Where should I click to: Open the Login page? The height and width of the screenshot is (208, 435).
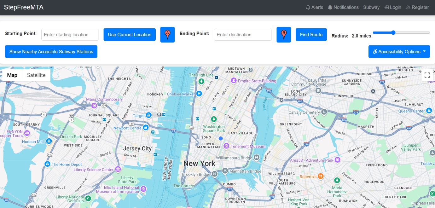click(393, 7)
